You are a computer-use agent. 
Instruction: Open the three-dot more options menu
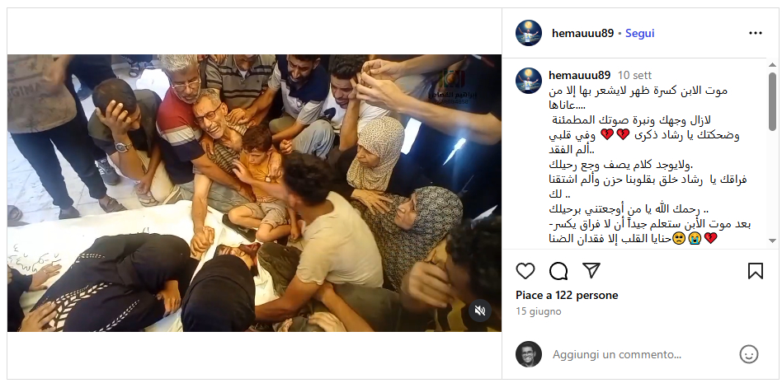tap(756, 34)
